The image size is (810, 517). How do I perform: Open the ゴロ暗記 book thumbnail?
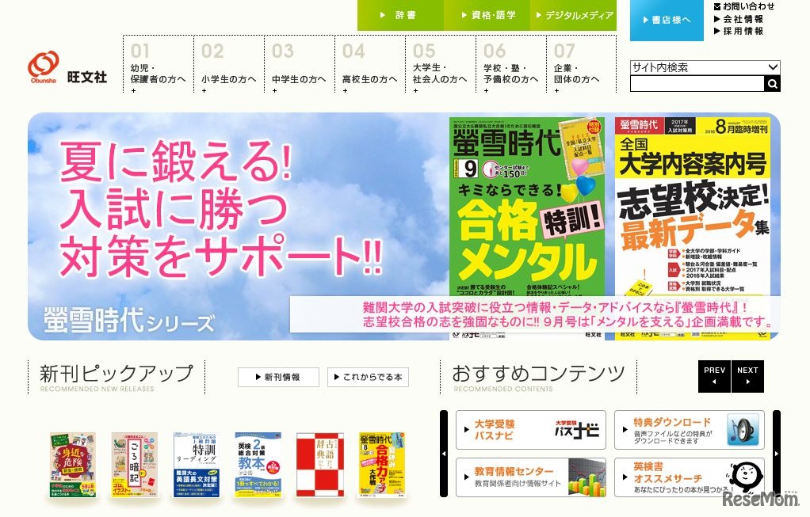coord(134,465)
